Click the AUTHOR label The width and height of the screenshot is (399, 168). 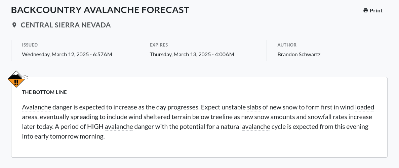coord(287,45)
